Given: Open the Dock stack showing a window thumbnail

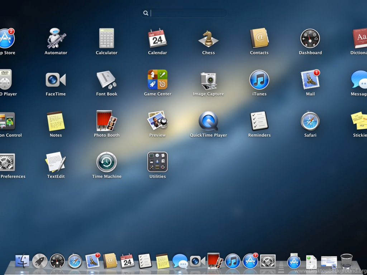Looking at the screenshot, I should click(329, 262).
